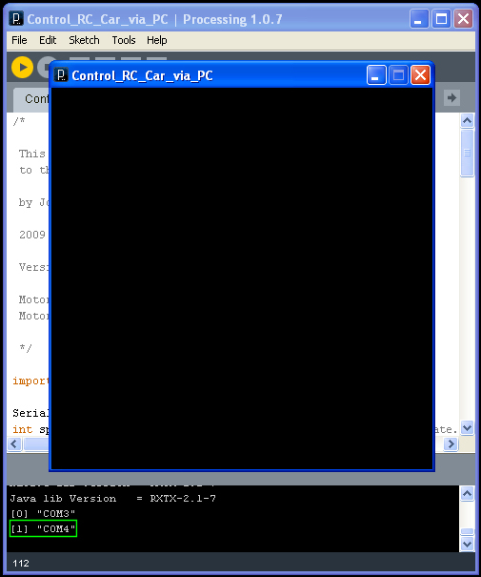Image resolution: width=481 pixels, height=577 pixels.
Task: Open the tab options arrow button
Action: pos(451,98)
